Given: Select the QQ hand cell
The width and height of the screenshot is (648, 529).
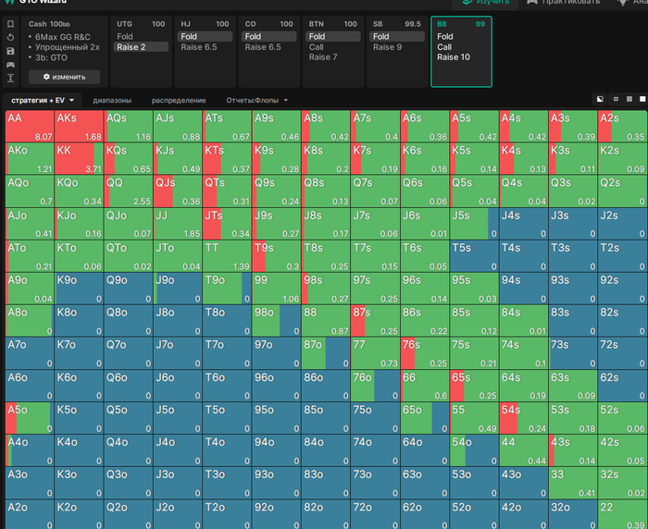Looking at the screenshot, I should point(128,191).
